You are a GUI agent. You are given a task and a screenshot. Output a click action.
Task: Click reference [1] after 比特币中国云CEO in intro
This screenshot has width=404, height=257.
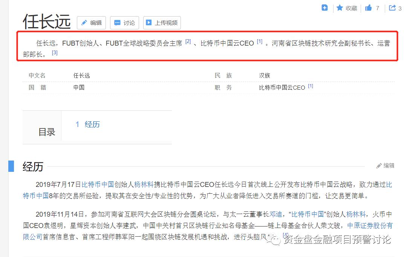[x=259, y=41]
